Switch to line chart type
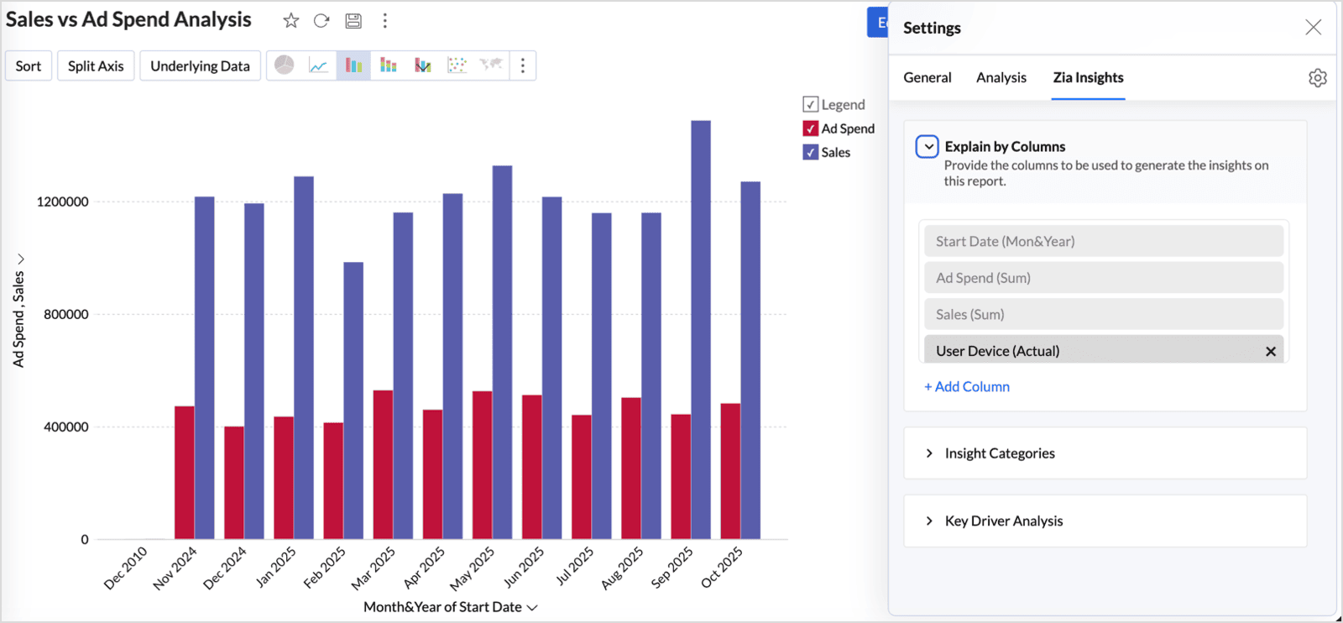The height and width of the screenshot is (623, 1343). [318, 65]
